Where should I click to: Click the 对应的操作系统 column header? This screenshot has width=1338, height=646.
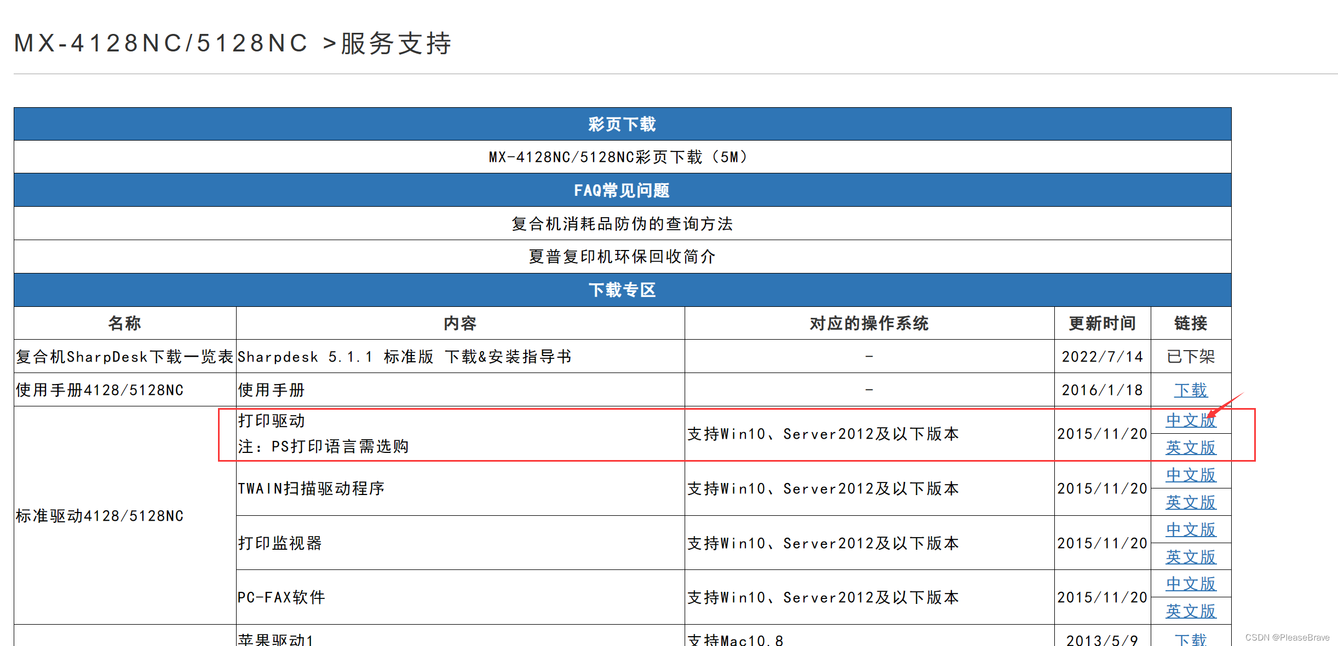[x=869, y=323]
